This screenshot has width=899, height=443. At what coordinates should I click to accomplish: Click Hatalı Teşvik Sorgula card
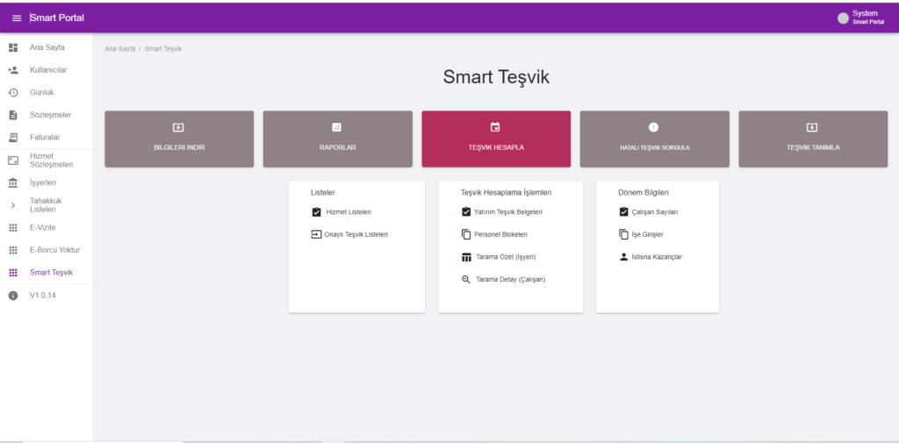(x=654, y=139)
